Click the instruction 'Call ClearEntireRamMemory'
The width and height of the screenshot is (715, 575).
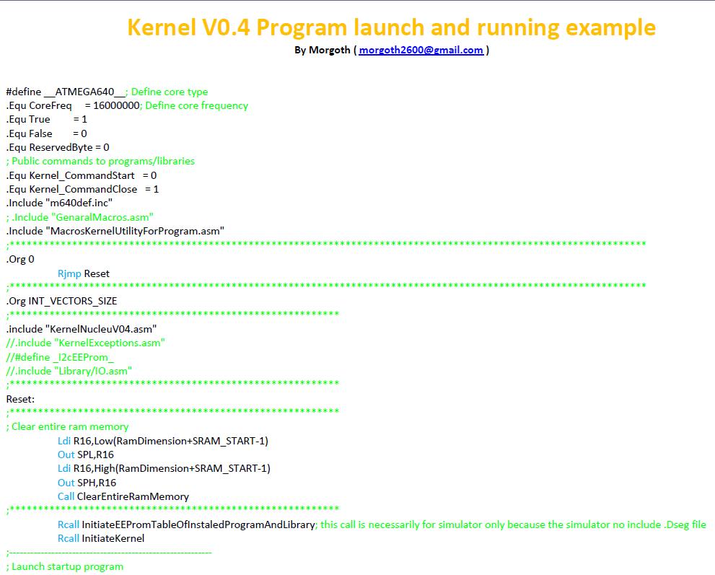click(x=123, y=496)
